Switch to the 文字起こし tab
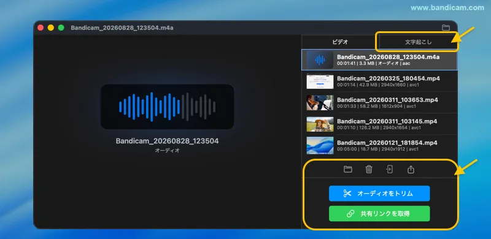The image size is (491, 239). tap(418, 42)
